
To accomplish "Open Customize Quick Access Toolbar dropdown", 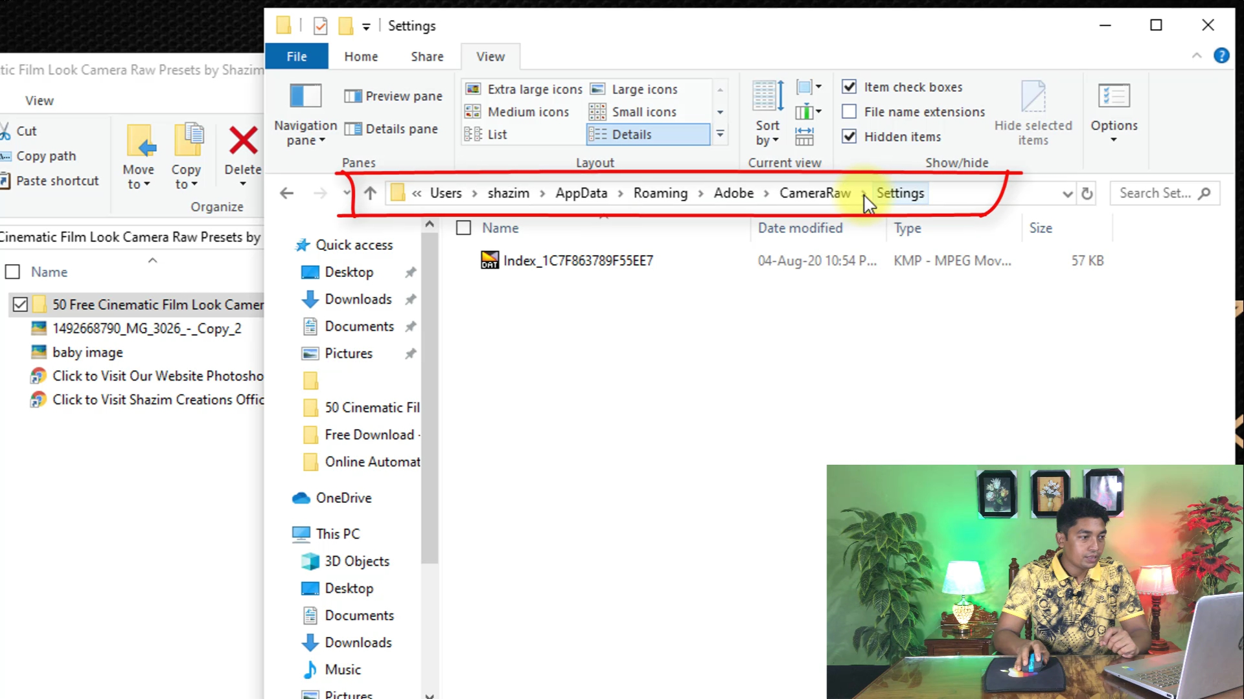I will point(366,27).
